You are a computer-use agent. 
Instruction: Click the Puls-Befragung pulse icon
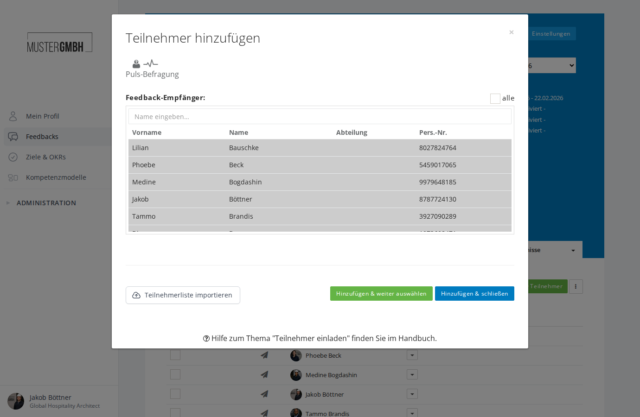tap(151, 63)
